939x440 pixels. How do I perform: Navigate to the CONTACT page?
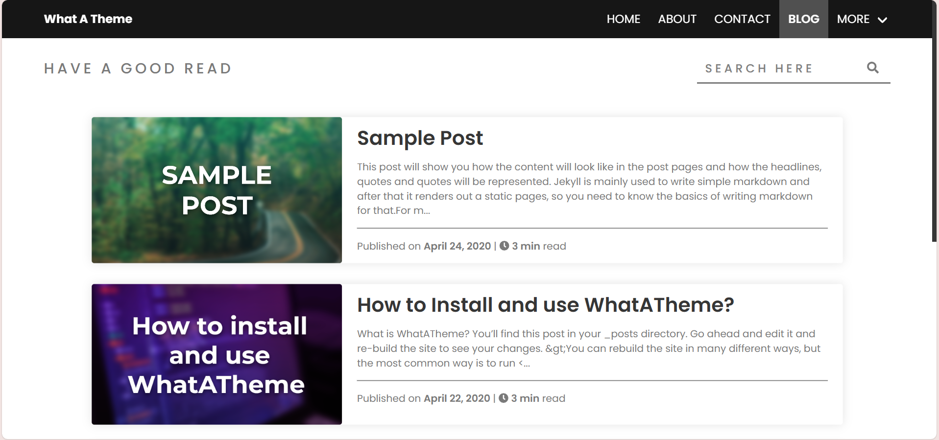[x=742, y=19]
